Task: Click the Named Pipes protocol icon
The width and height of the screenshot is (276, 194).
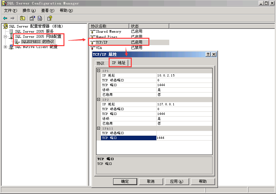Action: click(93, 37)
